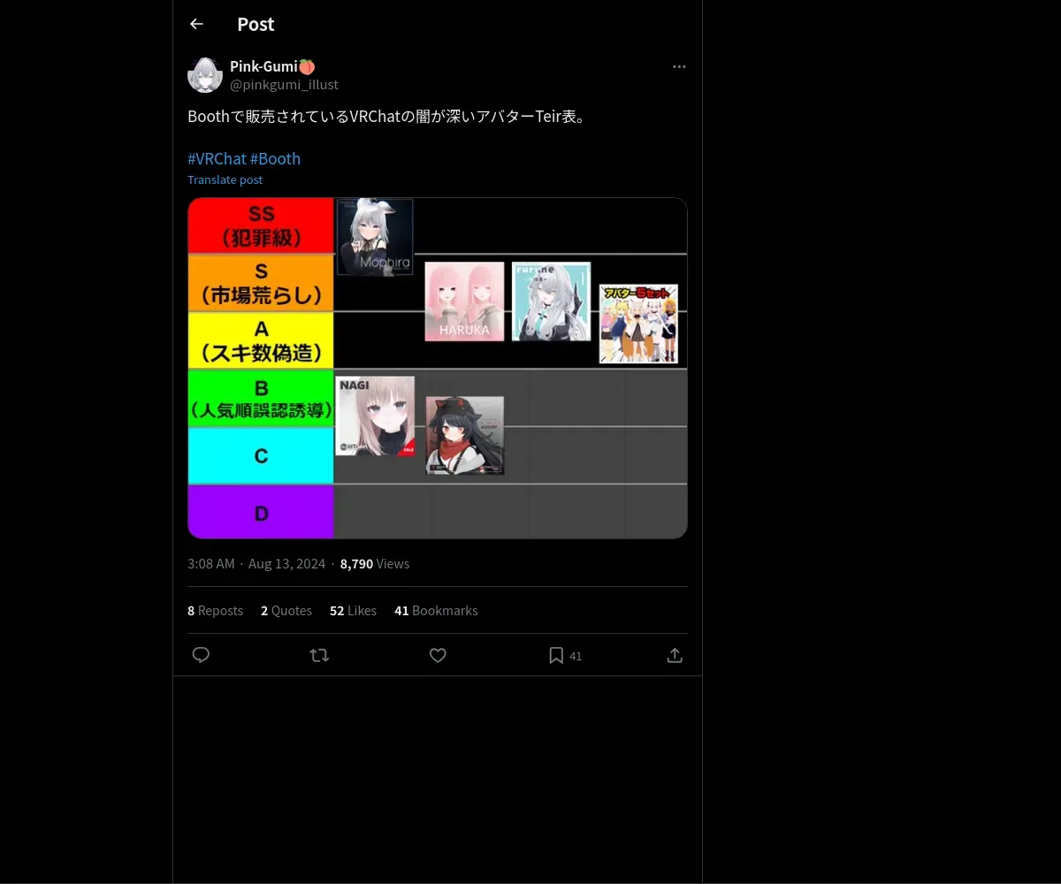Open the tier list image
This screenshot has height=884, width=1061.
click(438, 368)
